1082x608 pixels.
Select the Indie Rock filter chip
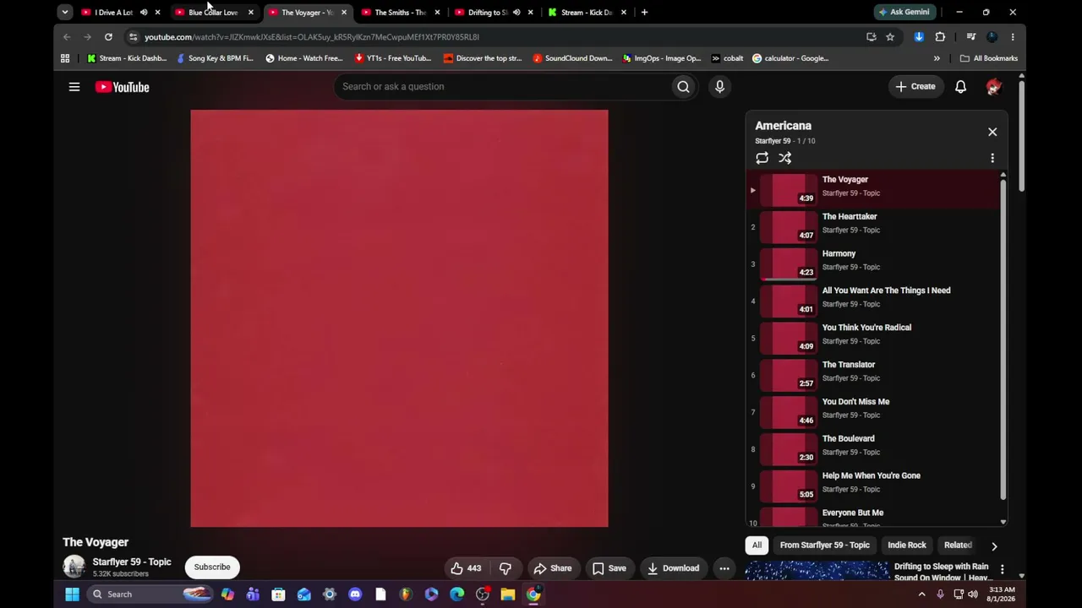tap(907, 546)
